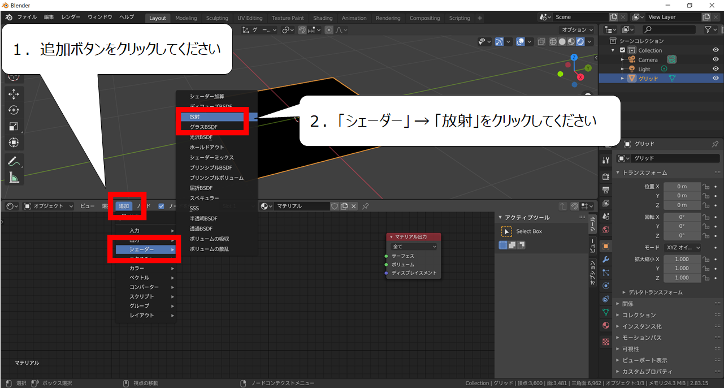
Task: Pin the properties editor with pin icon
Action: 714,144
